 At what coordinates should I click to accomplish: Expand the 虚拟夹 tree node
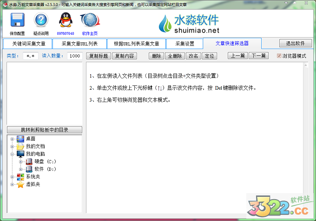12,184
